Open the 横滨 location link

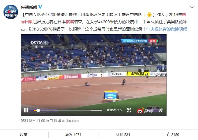(70, 22)
